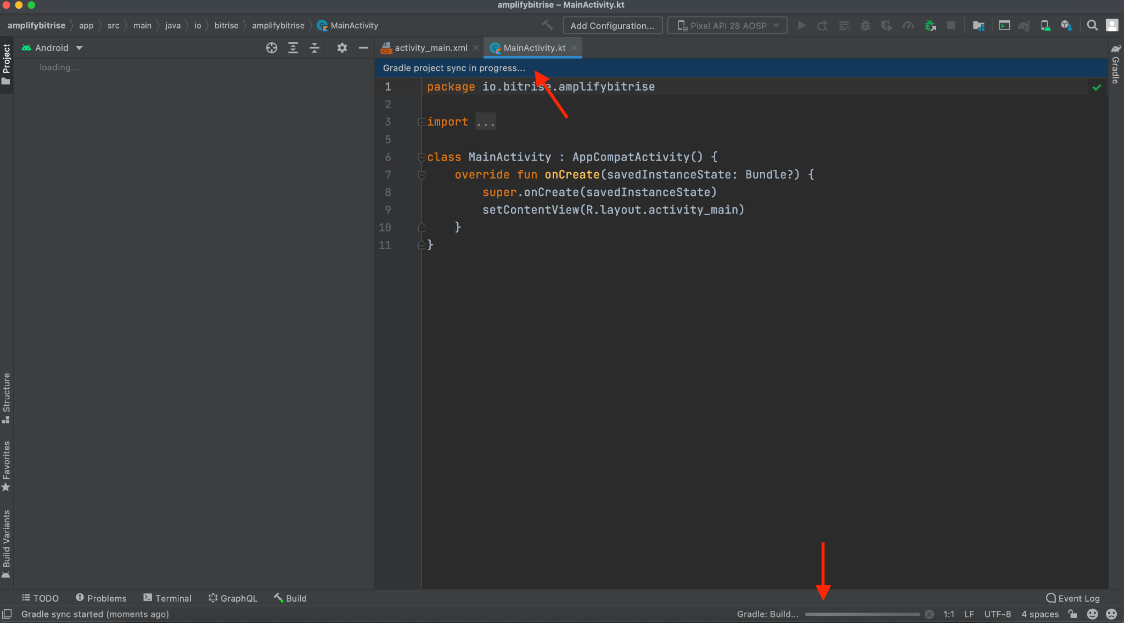Click the MainActivity breadcrumb
Screen dimensions: 1124x623
tap(348, 25)
